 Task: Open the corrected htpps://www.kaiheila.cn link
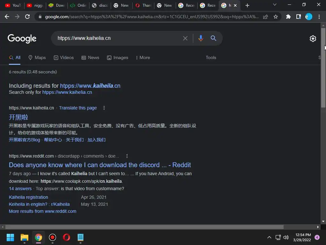tap(90, 86)
